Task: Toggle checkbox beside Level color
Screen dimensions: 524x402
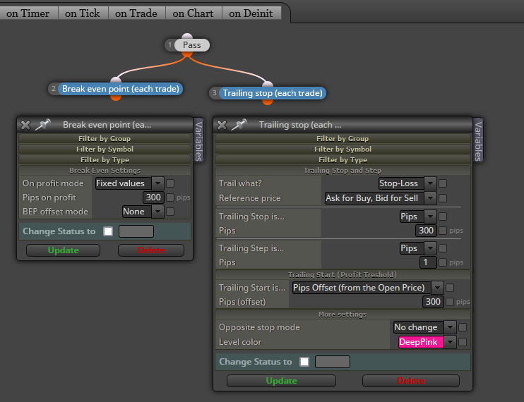Action: click(463, 342)
